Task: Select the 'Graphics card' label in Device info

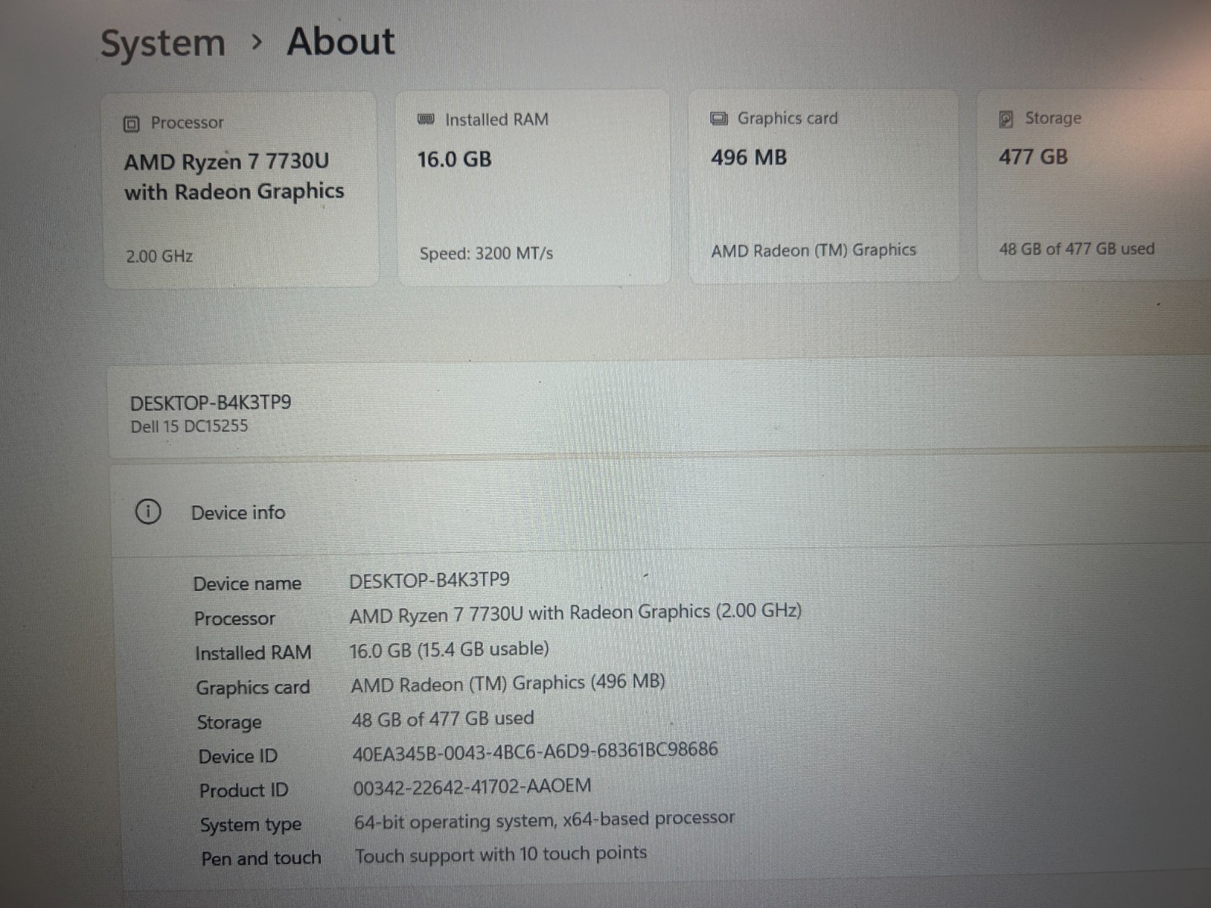Action: pos(253,688)
